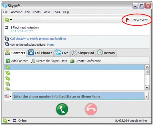Click the Add Contact button label
Viewport: 153px width, 125px height.
coord(19,61)
